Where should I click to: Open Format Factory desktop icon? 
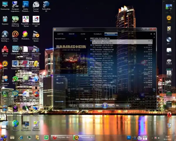(36, 5)
